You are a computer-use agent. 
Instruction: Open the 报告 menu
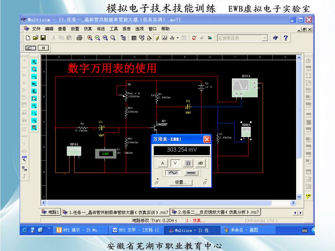127,29
